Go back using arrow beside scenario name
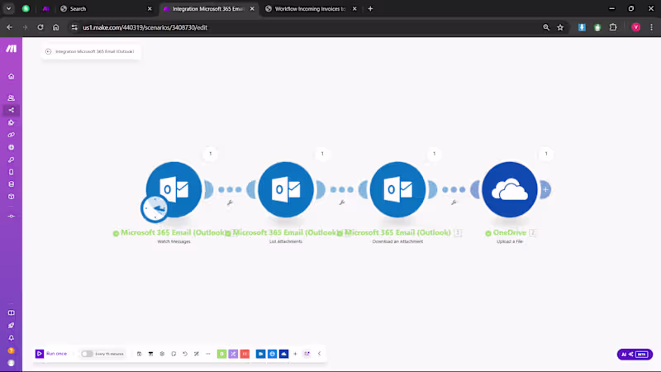Screen dimensions: 661x372 pyautogui.click(x=49, y=51)
